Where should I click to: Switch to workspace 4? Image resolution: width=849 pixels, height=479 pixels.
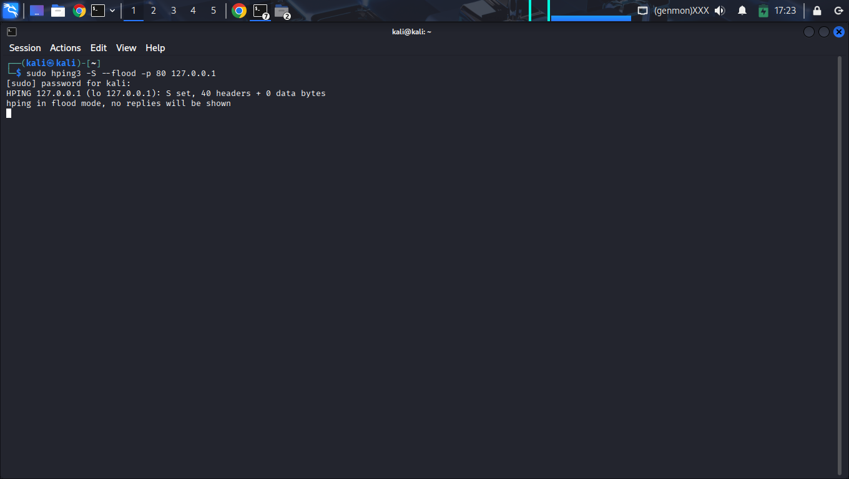click(x=193, y=11)
